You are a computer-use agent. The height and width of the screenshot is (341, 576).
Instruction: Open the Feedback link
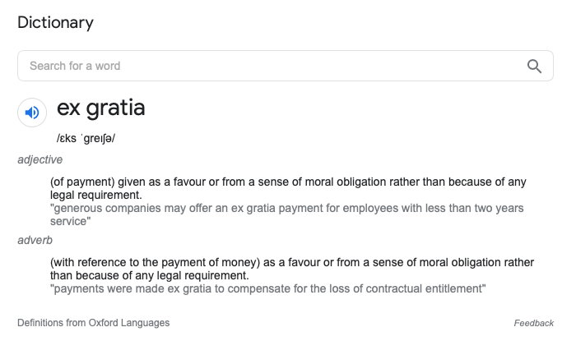click(x=533, y=323)
